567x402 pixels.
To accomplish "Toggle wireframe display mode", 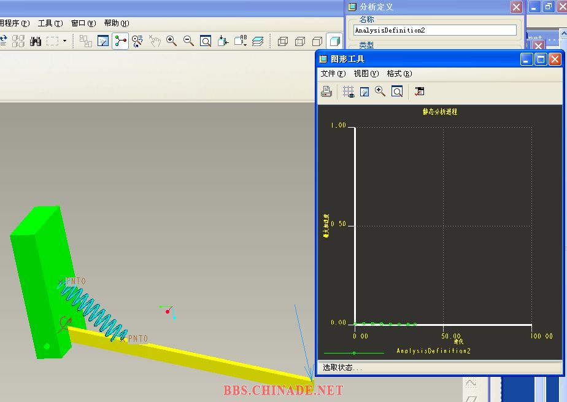I will point(283,41).
